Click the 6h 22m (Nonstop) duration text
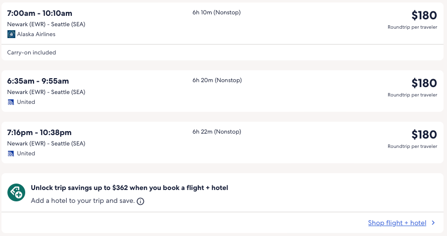447x236 pixels. click(x=217, y=132)
